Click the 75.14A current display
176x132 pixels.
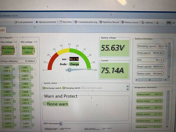[x=114, y=70]
